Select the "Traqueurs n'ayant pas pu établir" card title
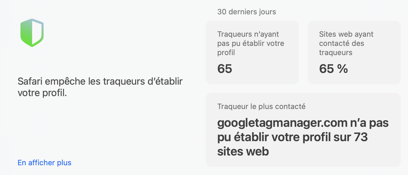Screen dimensions: 408x175 [248, 34]
